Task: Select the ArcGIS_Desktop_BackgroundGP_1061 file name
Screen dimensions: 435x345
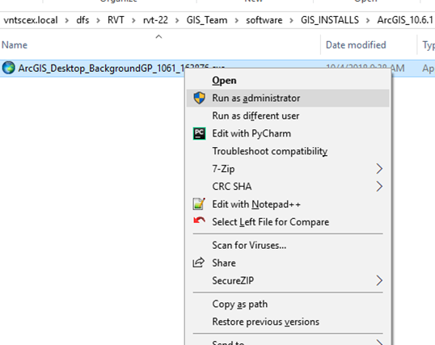Action: pyautogui.click(x=101, y=68)
